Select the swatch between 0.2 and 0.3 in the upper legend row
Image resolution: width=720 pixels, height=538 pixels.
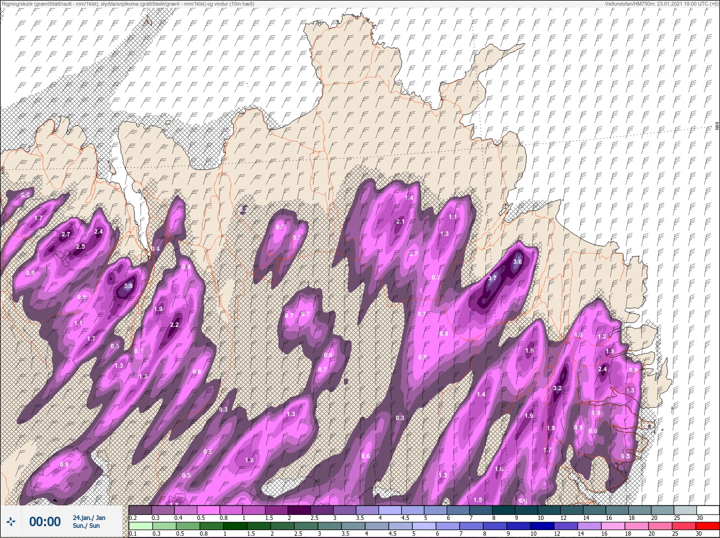coord(141,510)
